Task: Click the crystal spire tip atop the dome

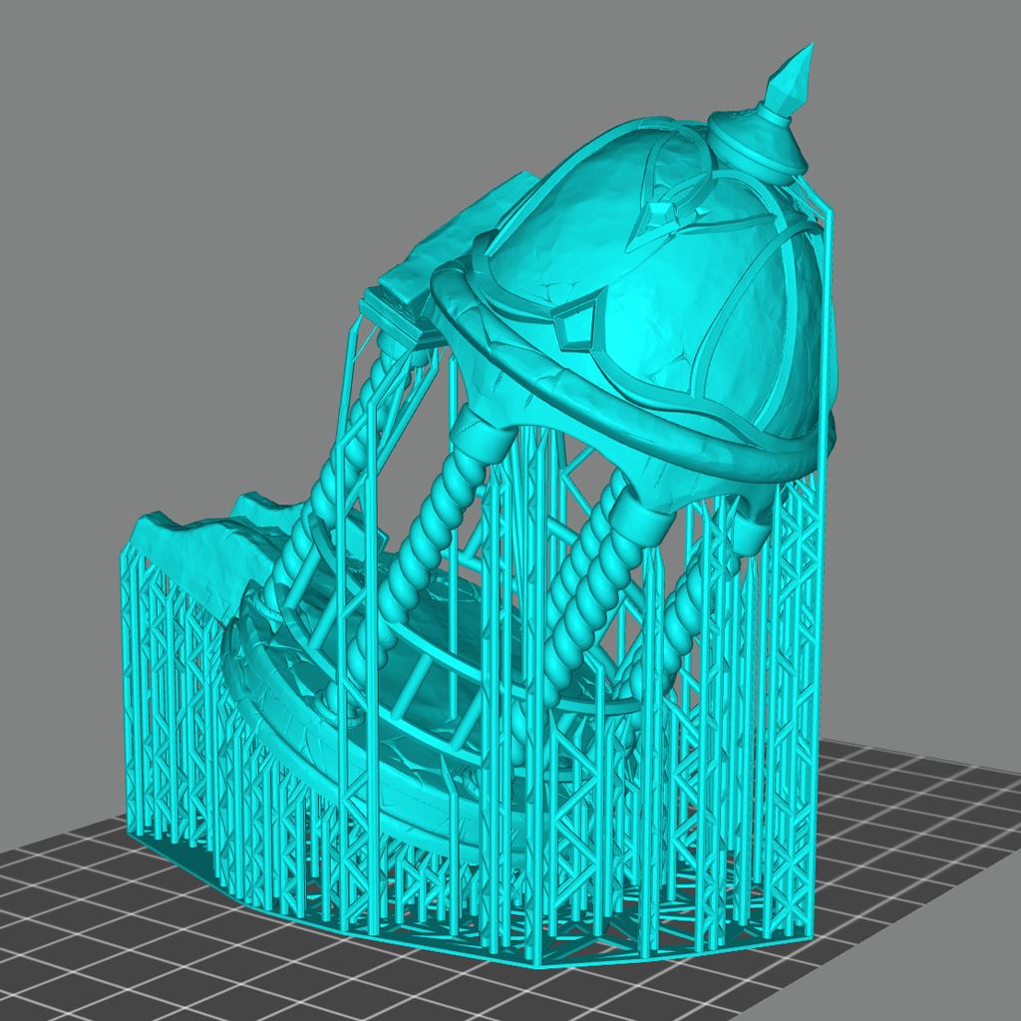Action: pyautogui.click(x=795, y=78)
